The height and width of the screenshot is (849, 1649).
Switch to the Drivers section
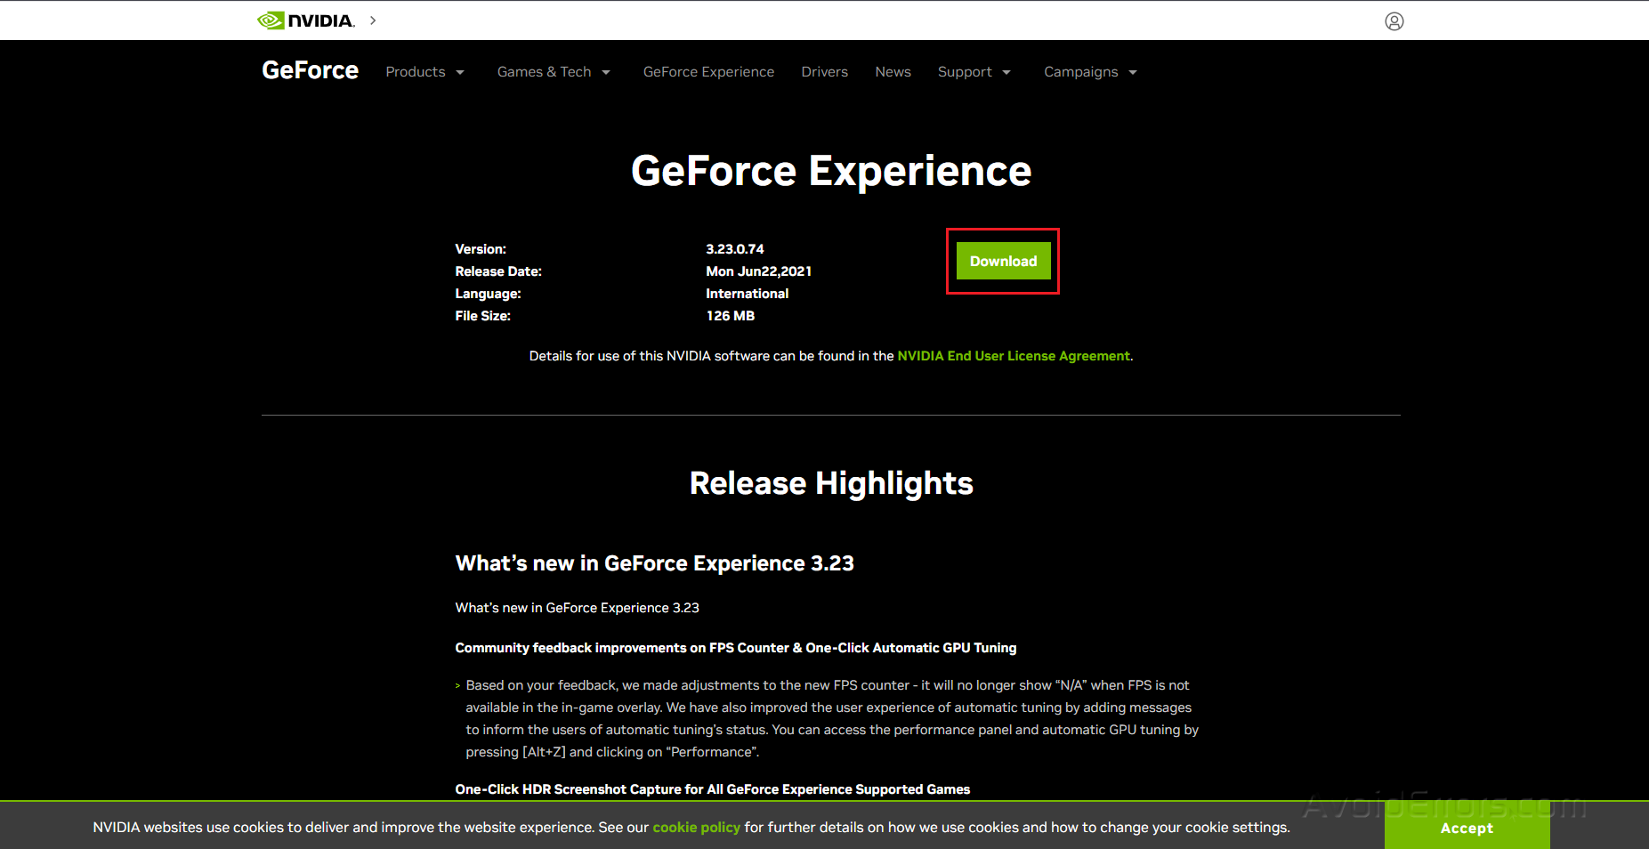pyautogui.click(x=824, y=72)
